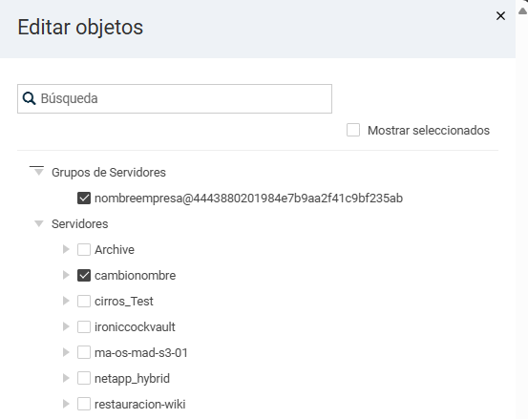Expand the Archive tree node
Image resolution: width=528 pixels, height=419 pixels.
(66, 249)
